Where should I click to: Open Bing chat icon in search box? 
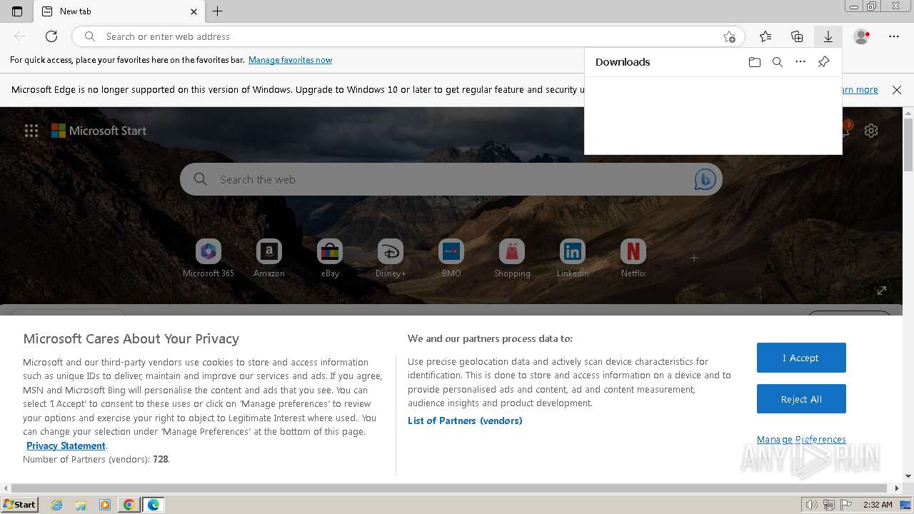click(705, 180)
